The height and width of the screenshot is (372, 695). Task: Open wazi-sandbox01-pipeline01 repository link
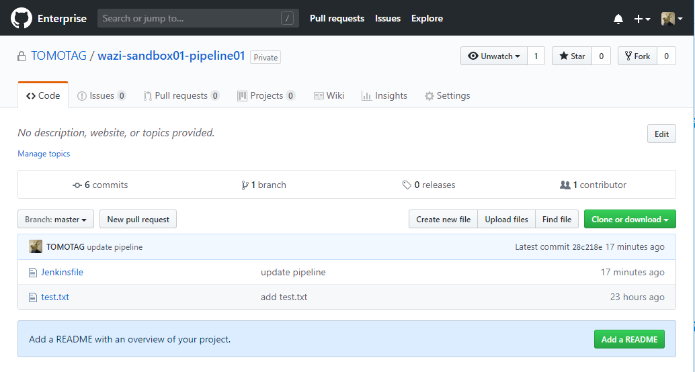pos(171,56)
